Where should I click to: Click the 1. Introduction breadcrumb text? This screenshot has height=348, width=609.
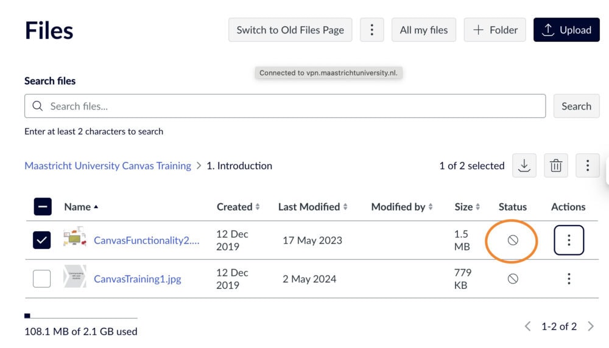[239, 165]
